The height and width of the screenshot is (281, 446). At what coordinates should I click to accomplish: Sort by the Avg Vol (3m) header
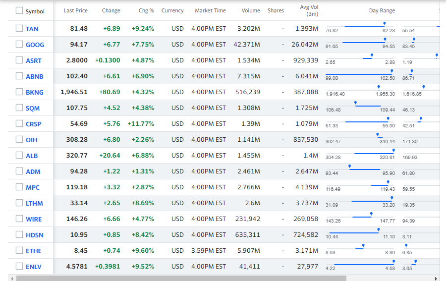pos(309,10)
